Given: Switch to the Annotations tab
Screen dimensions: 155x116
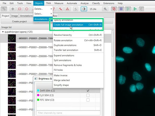Looking at the screenshot, I should click(26, 16).
